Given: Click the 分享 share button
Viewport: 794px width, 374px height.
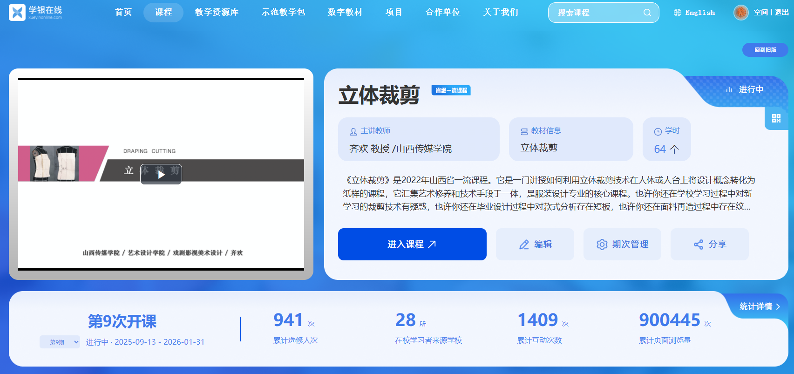Looking at the screenshot, I should point(709,244).
